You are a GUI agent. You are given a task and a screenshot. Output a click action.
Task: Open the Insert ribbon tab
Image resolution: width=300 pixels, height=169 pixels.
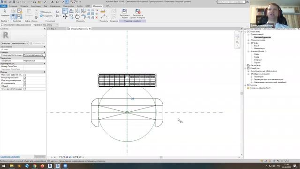pos(24,6)
